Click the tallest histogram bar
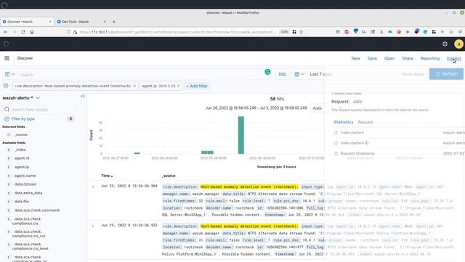This screenshot has height=262, width=465. coord(241,135)
